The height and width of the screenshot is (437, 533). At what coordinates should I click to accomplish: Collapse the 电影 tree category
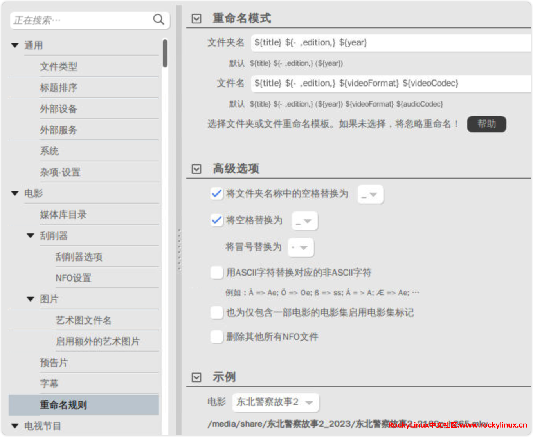[x=15, y=193]
